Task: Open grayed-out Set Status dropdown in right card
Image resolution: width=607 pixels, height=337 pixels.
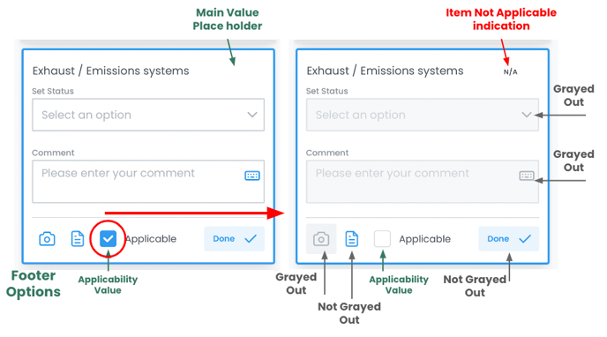Action: point(423,115)
